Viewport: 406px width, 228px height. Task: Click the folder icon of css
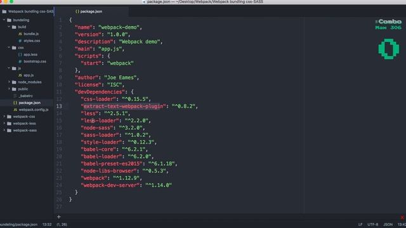click(x=14, y=48)
